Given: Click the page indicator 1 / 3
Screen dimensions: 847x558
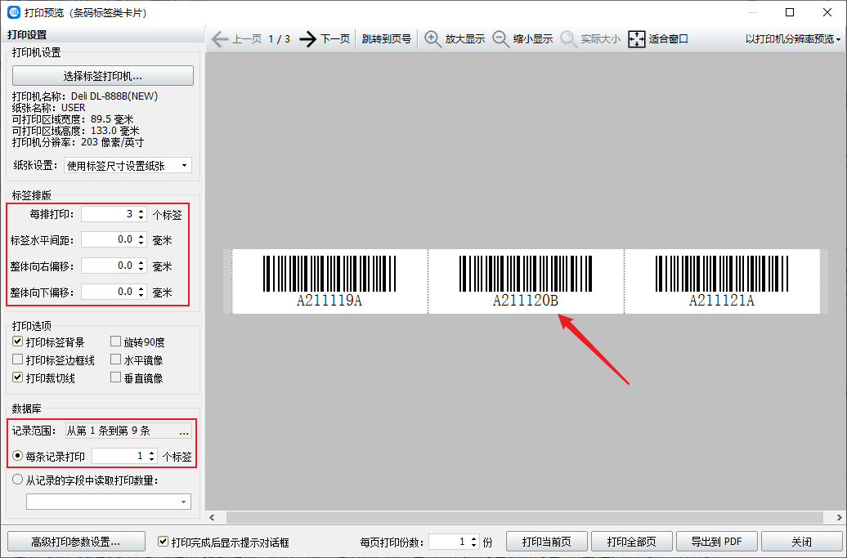Looking at the screenshot, I should coord(280,39).
